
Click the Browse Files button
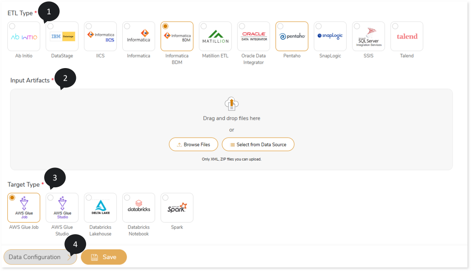tap(193, 144)
